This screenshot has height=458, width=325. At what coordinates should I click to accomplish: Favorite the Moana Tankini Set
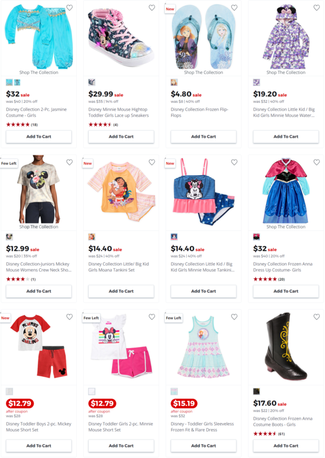click(x=152, y=162)
